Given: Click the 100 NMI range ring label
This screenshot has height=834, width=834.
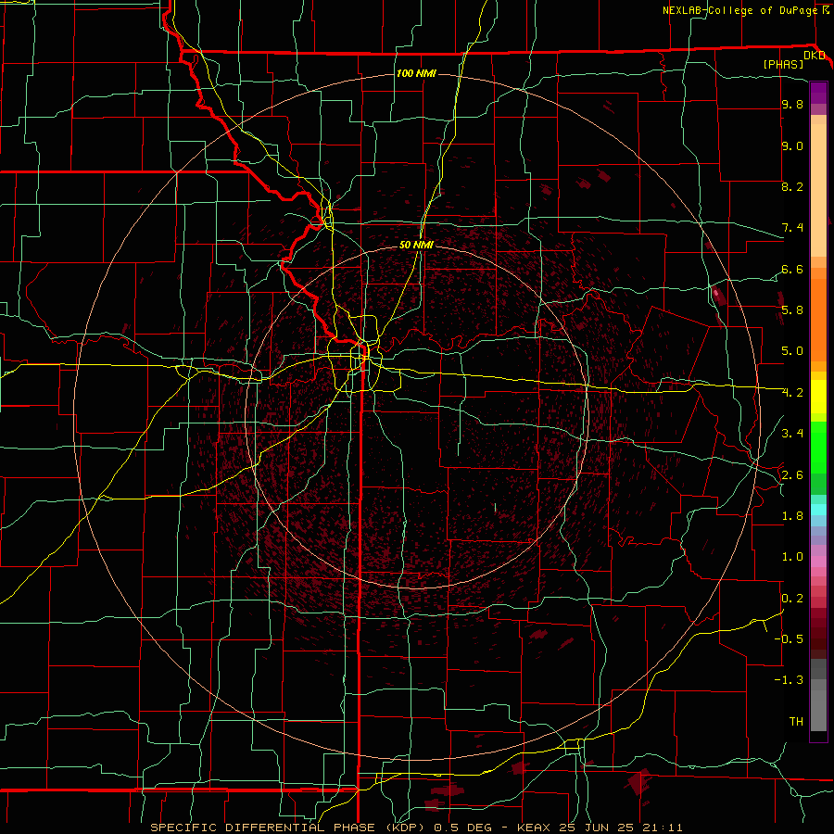Looking at the screenshot, I should point(416,73).
